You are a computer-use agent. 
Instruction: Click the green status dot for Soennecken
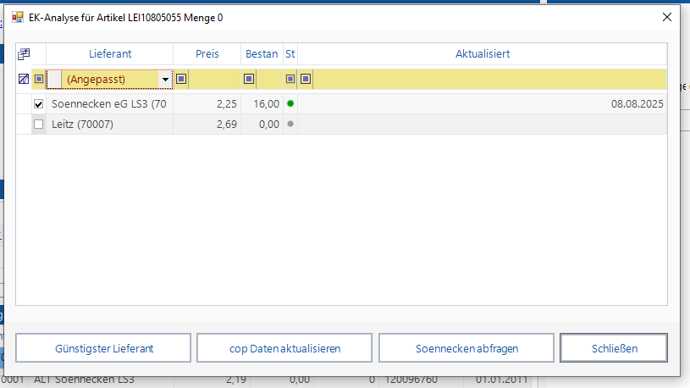290,103
